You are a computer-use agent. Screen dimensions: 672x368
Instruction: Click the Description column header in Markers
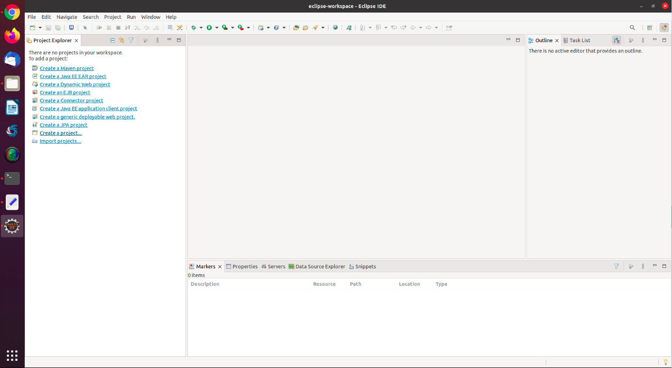pyautogui.click(x=205, y=284)
